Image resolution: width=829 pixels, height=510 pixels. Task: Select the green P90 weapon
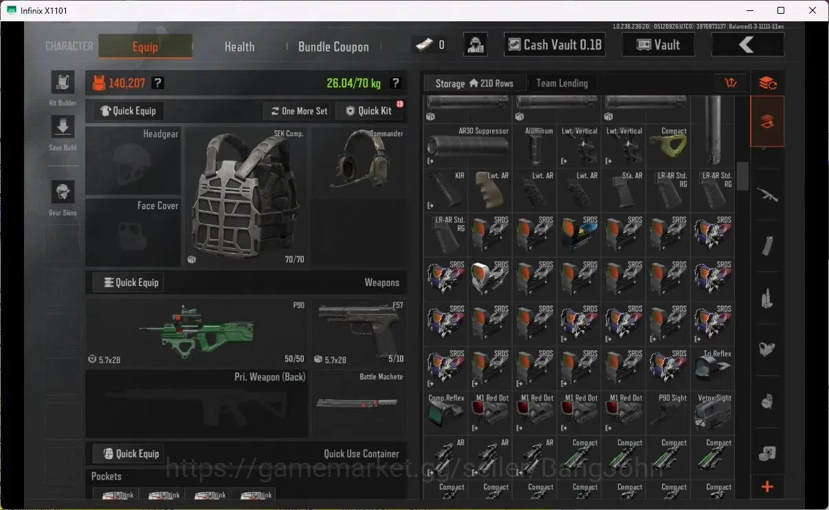(197, 333)
